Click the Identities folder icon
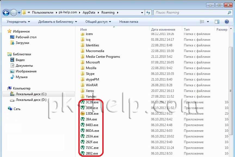This screenshot has width=235, height=157. click(x=82, y=45)
